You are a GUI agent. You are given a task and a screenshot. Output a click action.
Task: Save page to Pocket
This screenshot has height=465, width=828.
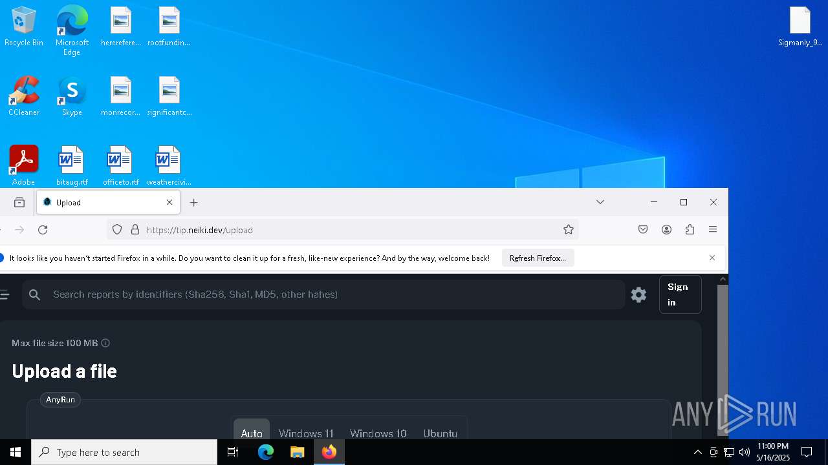(x=643, y=230)
